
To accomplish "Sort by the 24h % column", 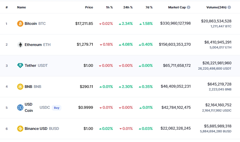I will (x=128, y=7).
